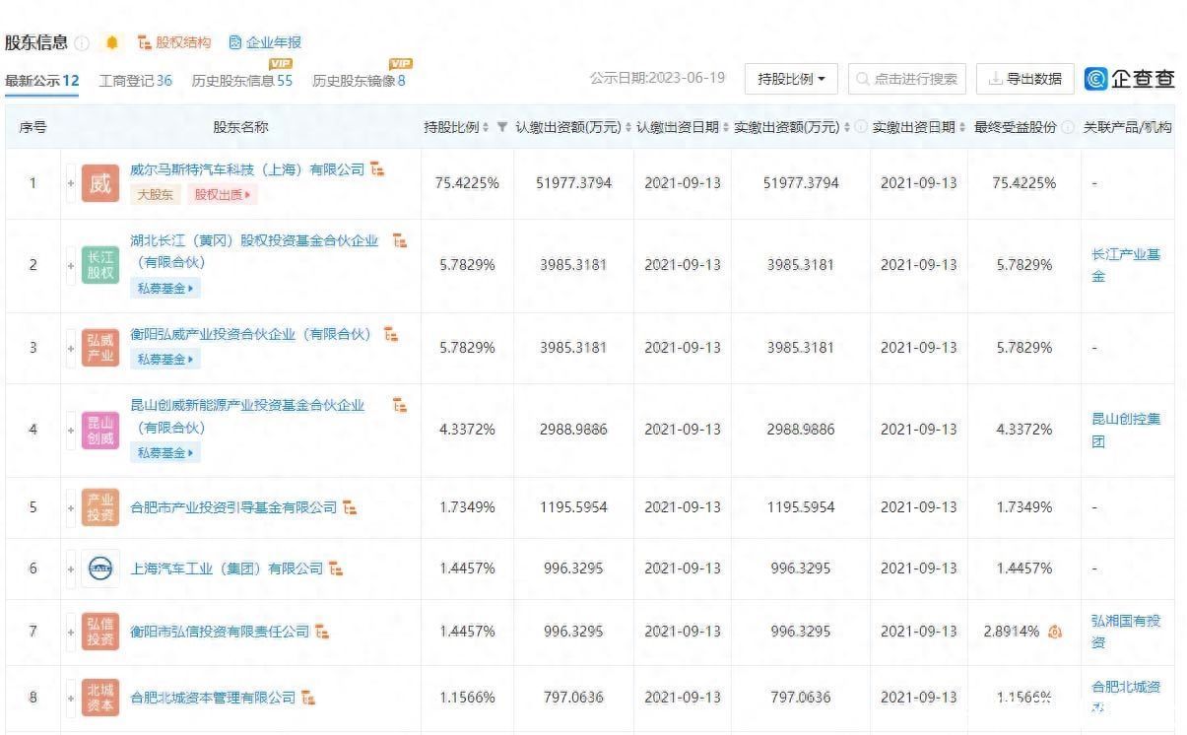1187x735 pixels.
Task: Open 合肥北城资本管理有限公司 link
Action: [213, 698]
